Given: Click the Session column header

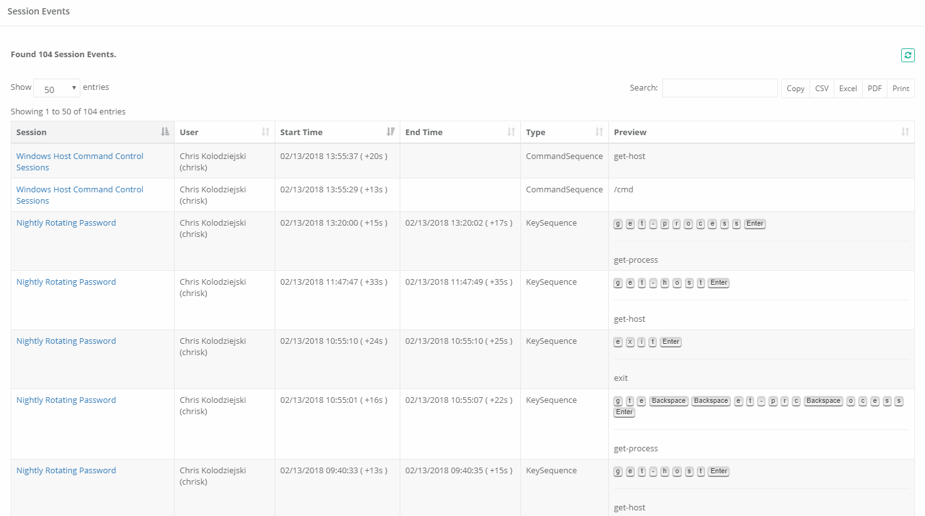Looking at the screenshot, I should click(x=31, y=132).
